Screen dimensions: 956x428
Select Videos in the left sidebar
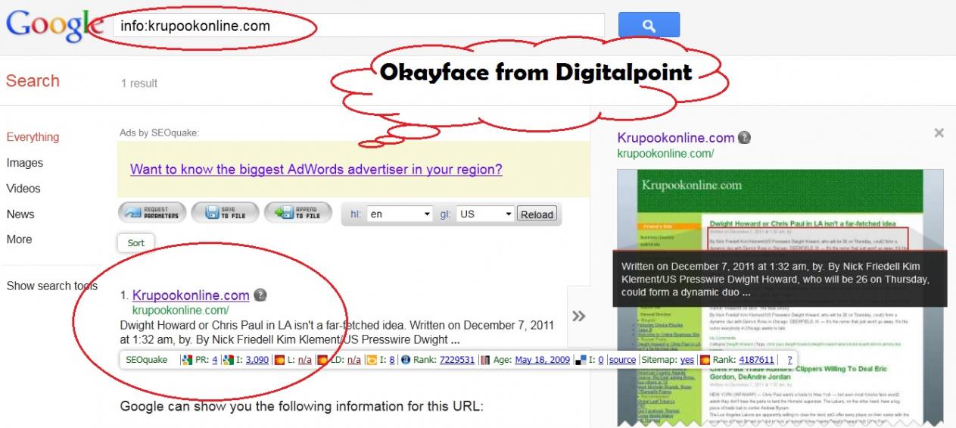pyautogui.click(x=23, y=189)
